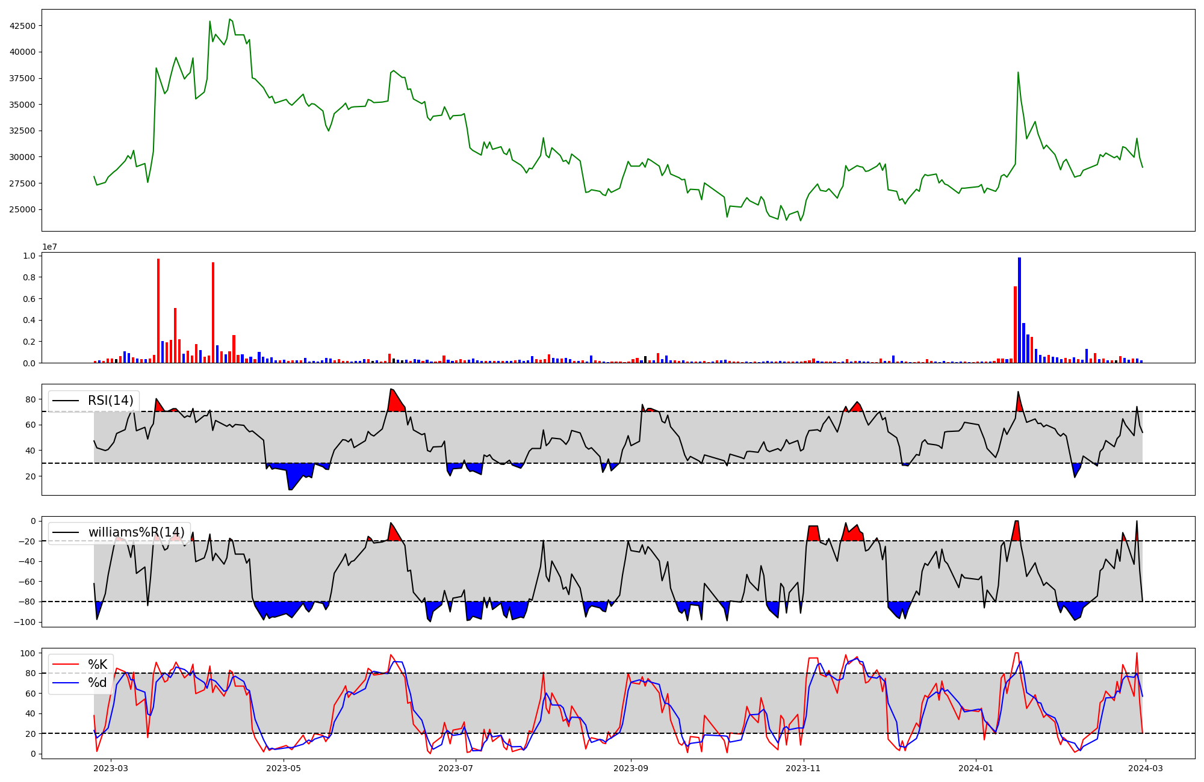Click the %K legend entry text
This screenshot has width=1204, height=782.
pos(98,665)
